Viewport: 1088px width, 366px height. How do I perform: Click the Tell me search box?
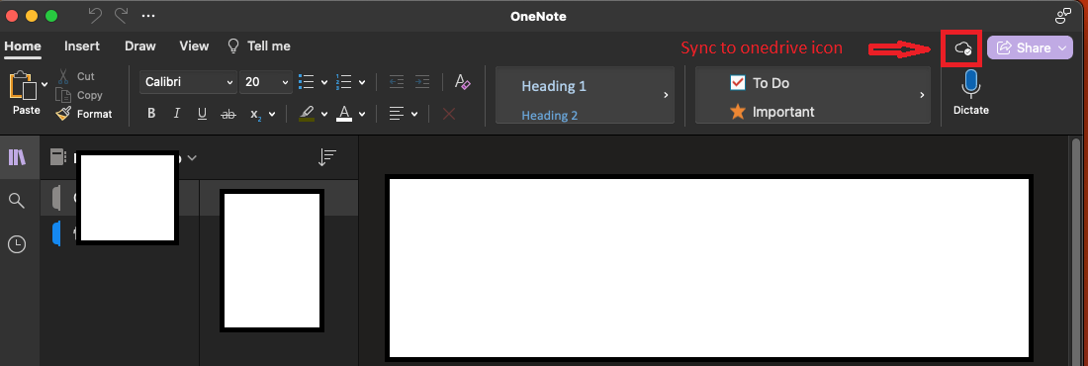259,46
